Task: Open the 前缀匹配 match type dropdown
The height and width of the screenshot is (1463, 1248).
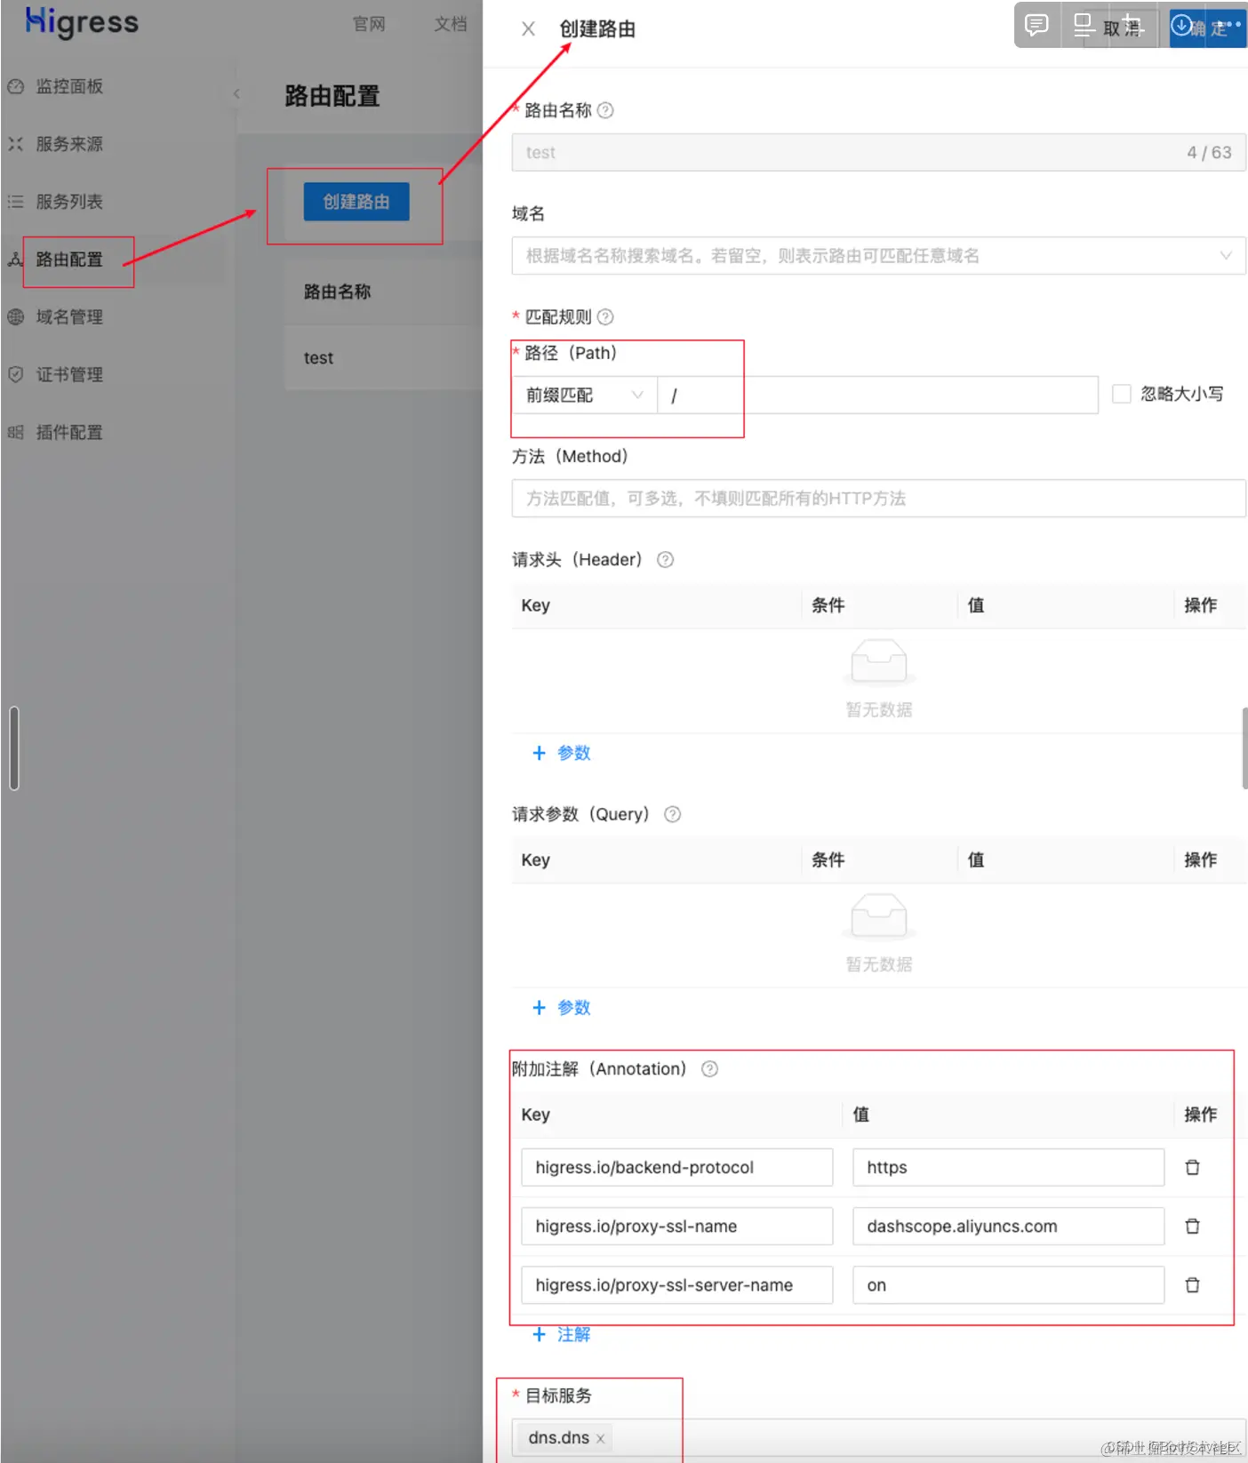Action: pyautogui.click(x=584, y=395)
